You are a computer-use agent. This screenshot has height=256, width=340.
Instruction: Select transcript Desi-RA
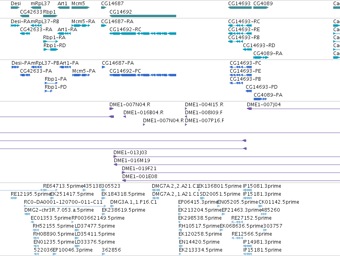15,26
